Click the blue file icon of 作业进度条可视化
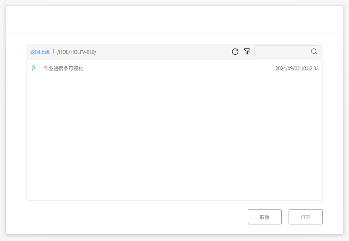 tap(34, 68)
